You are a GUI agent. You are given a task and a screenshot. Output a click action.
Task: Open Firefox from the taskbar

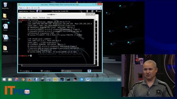click(30, 79)
